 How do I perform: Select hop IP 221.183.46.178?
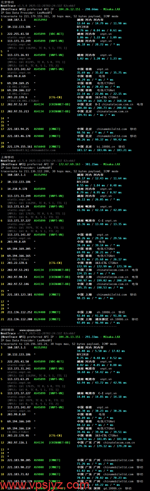19,136
